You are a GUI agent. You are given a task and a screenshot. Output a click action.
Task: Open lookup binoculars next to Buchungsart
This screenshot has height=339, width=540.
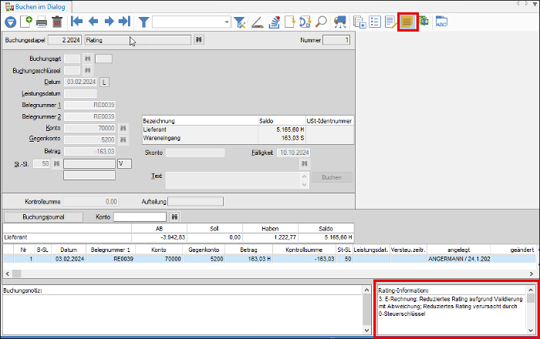point(88,59)
